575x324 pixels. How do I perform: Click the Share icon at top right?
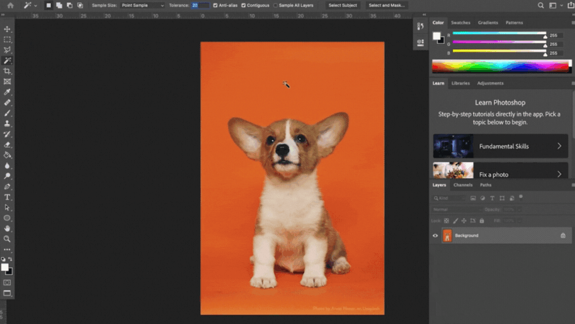click(571, 6)
